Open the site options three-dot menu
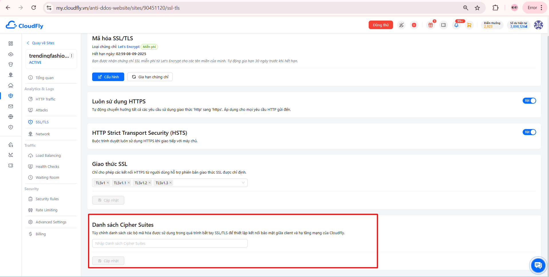Image resolution: width=549 pixels, height=277 pixels. (x=72, y=56)
